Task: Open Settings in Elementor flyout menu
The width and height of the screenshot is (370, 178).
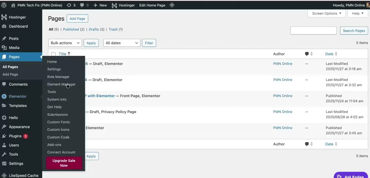Action: (54, 69)
